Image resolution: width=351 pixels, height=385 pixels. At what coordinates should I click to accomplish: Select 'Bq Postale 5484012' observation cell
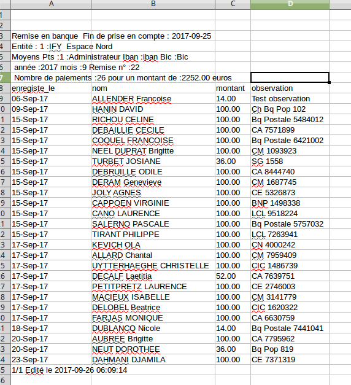point(290,120)
